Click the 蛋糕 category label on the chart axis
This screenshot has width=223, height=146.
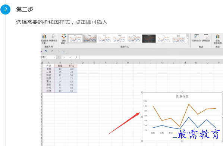pos(153,133)
